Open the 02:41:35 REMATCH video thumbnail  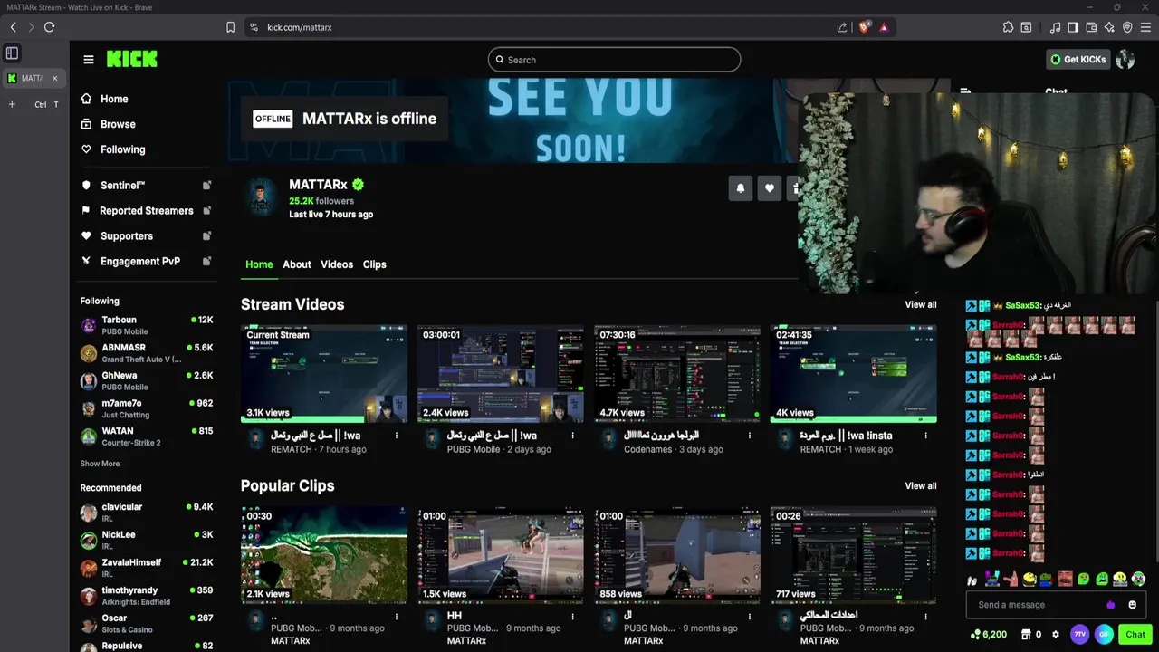click(854, 374)
